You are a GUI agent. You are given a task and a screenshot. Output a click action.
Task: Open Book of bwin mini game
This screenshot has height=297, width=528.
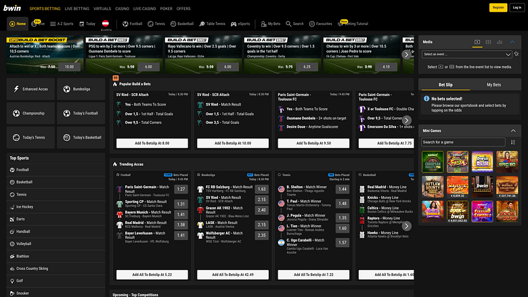tap(458, 212)
